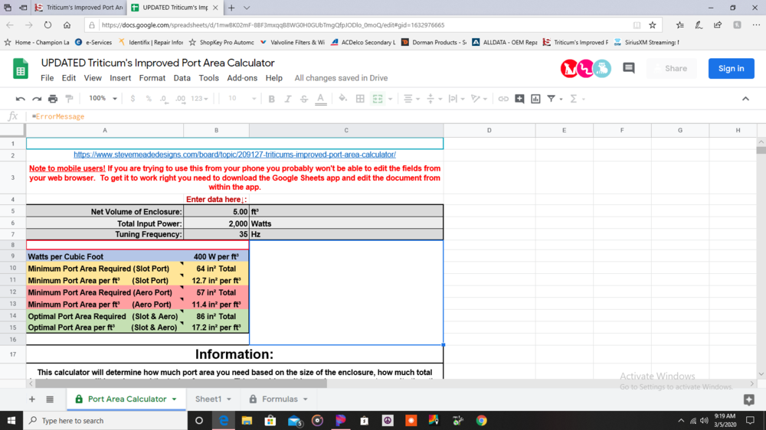This screenshot has height=430, width=766.
Task: Click the Windows Start button
Action: point(11,420)
